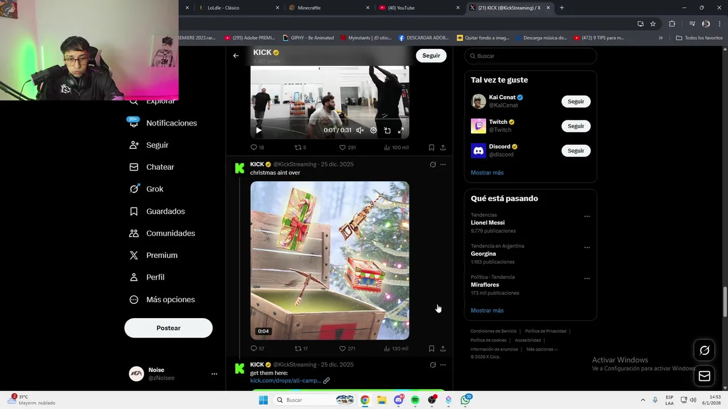
Task: Bookmark the basketball video post
Action: (432, 147)
